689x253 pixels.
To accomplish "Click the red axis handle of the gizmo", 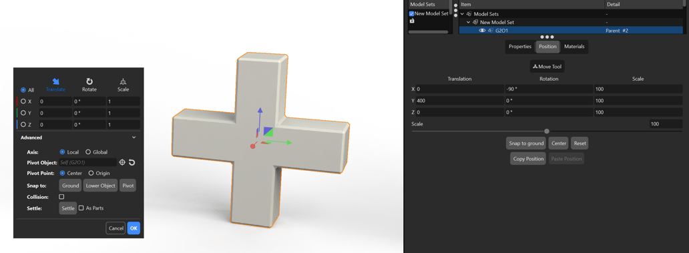I will (253, 146).
